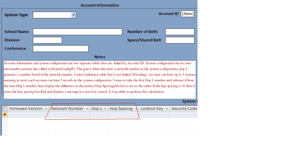The image size is (289, 162).
Task: Select the Lockout Key column header
Action: (154, 109)
